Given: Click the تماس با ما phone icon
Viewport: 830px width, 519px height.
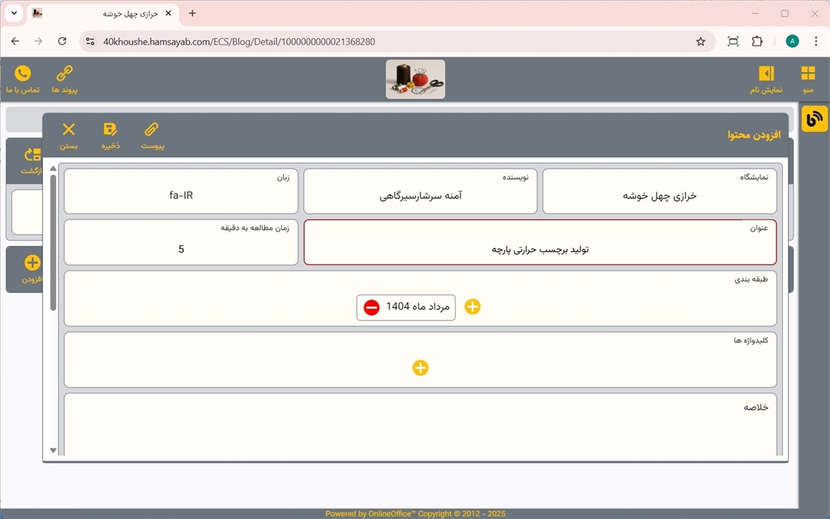Looking at the screenshot, I should [23, 74].
